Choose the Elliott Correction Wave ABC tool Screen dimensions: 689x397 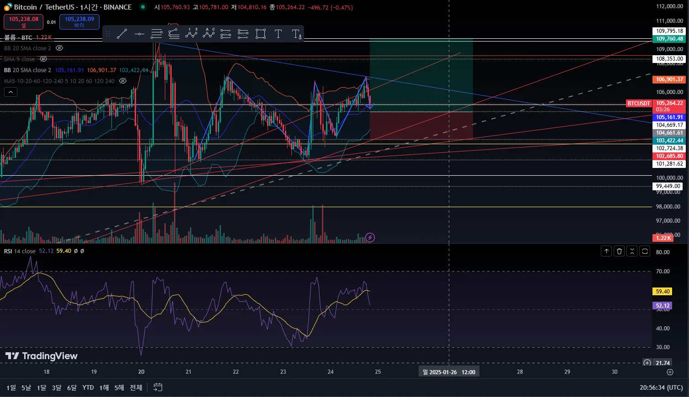[209, 34]
